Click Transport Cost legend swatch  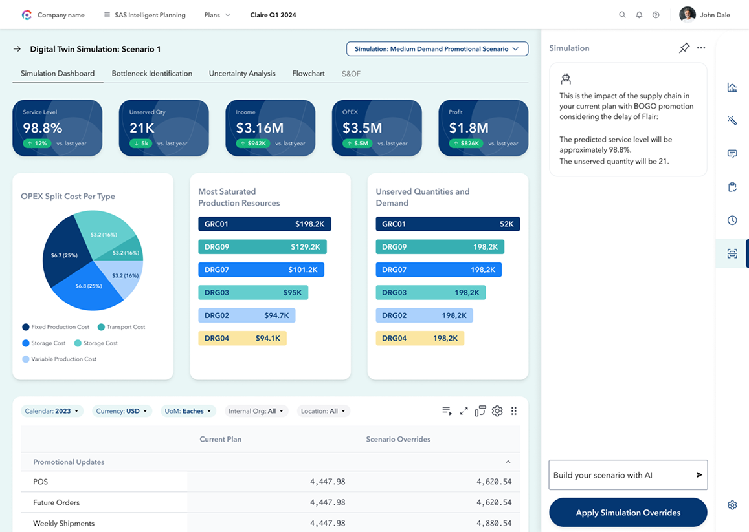pyautogui.click(x=101, y=327)
